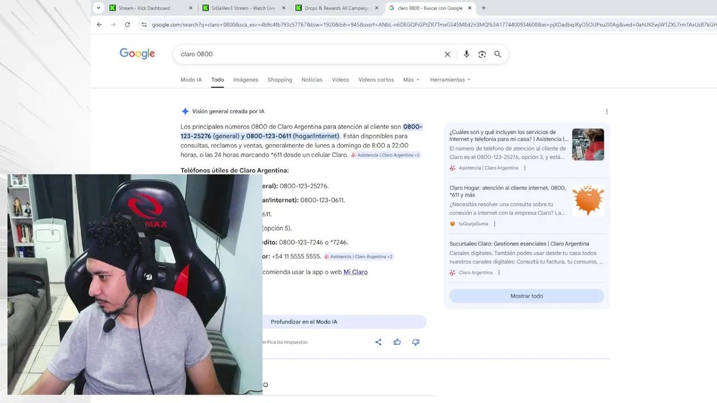
Task: Open options for tuQuejaSuma source
Action: [x=495, y=224]
